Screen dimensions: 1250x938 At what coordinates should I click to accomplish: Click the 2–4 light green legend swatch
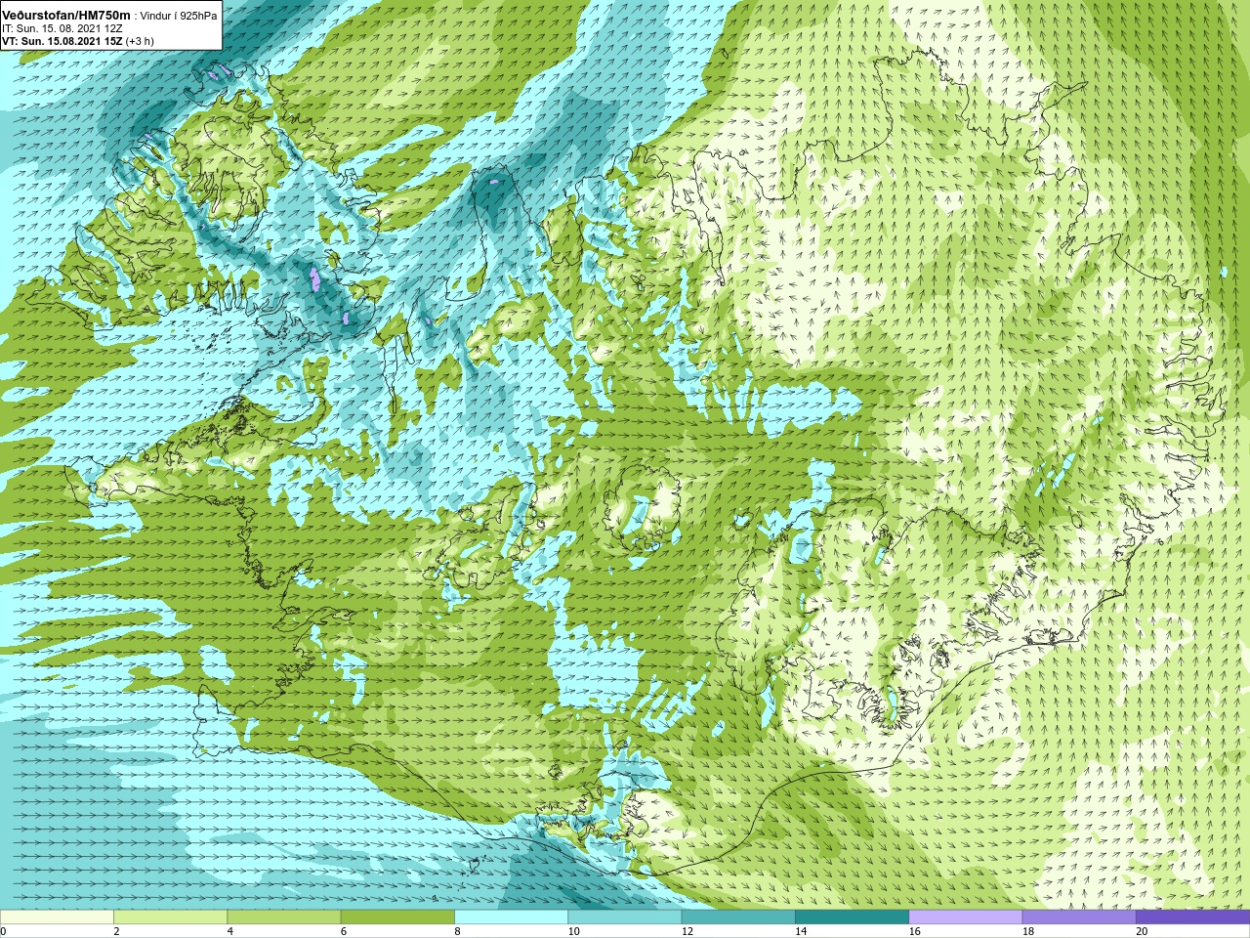tap(171, 917)
